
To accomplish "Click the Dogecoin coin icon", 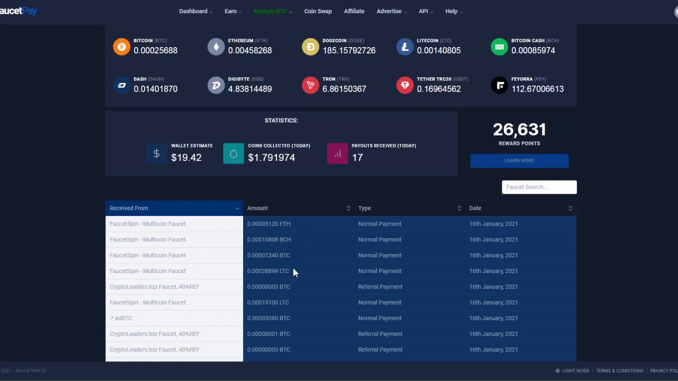I will pyautogui.click(x=310, y=47).
